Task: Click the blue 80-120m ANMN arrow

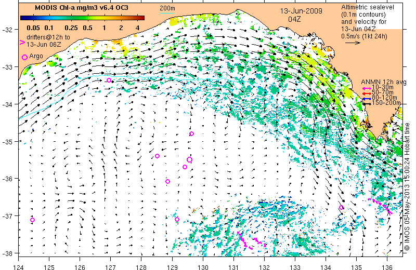Action: click(367, 99)
